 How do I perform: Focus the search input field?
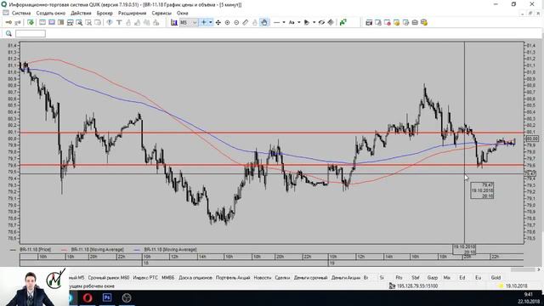(x=31, y=33)
